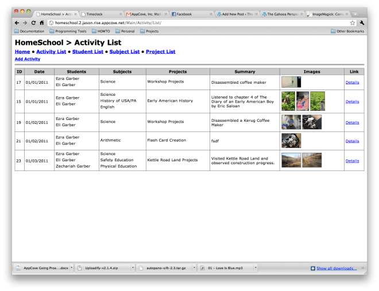Open first image thumbnail in activity 15
Viewport: 379px width, 291px height.
[288, 101]
